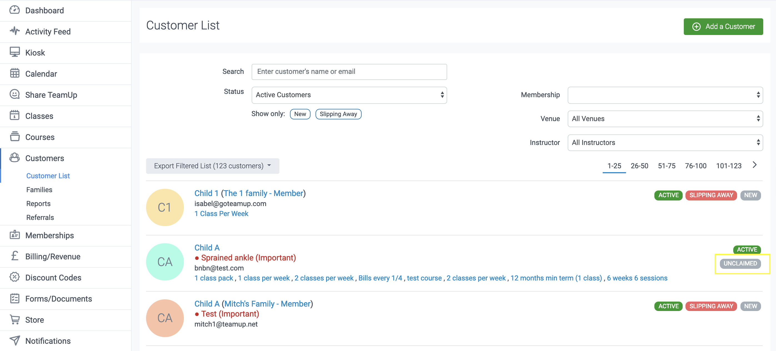Viewport: 776px width, 351px height.
Task: Click the Store shopping cart icon
Action: pos(14,319)
